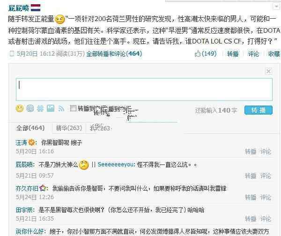
Task: Insert a smiley emoticon into the repost box
Action: click(x=20, y=108)
